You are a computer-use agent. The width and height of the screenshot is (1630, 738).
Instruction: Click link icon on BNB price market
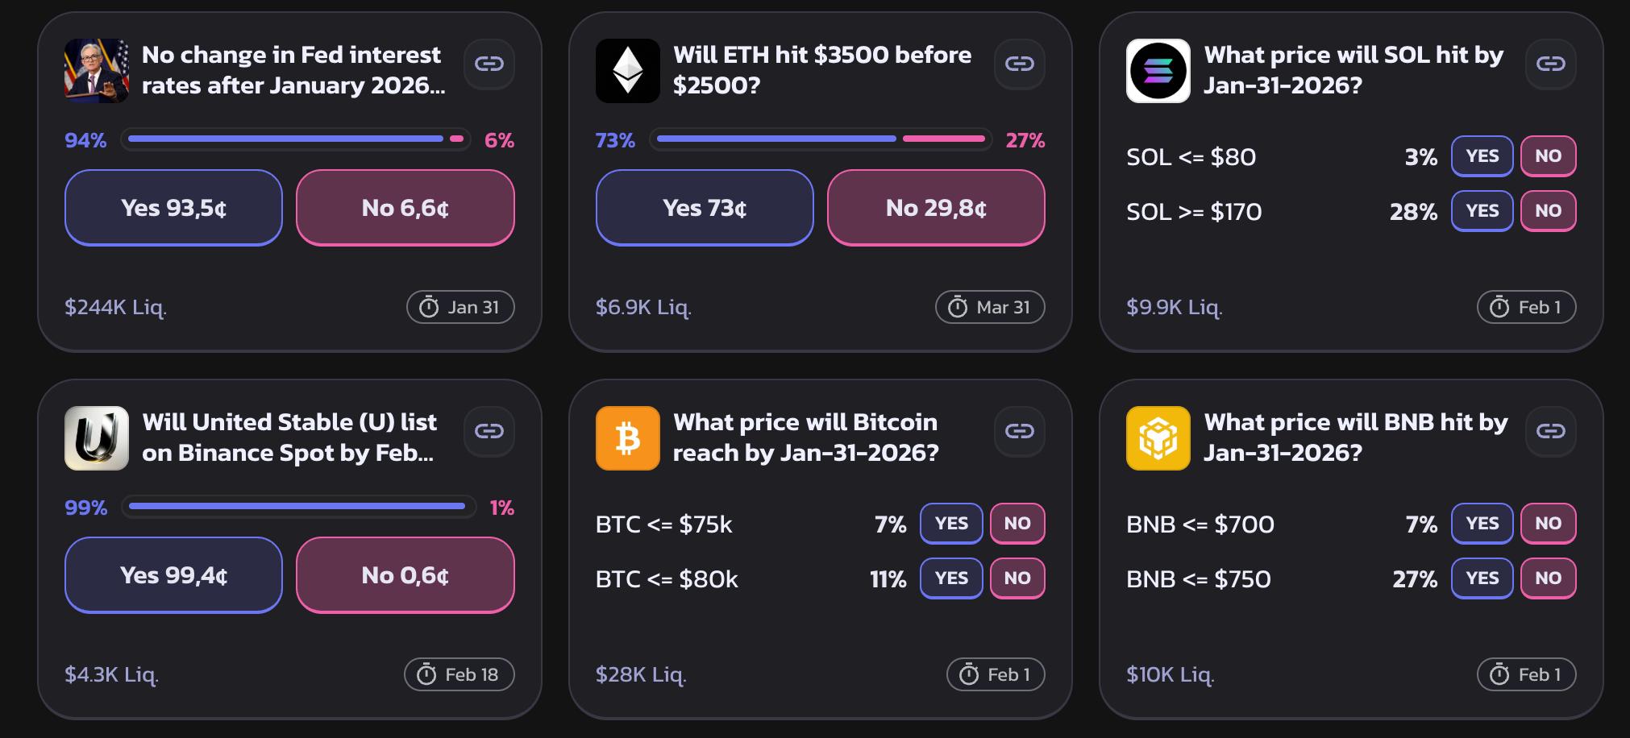tap(1550, 431)
